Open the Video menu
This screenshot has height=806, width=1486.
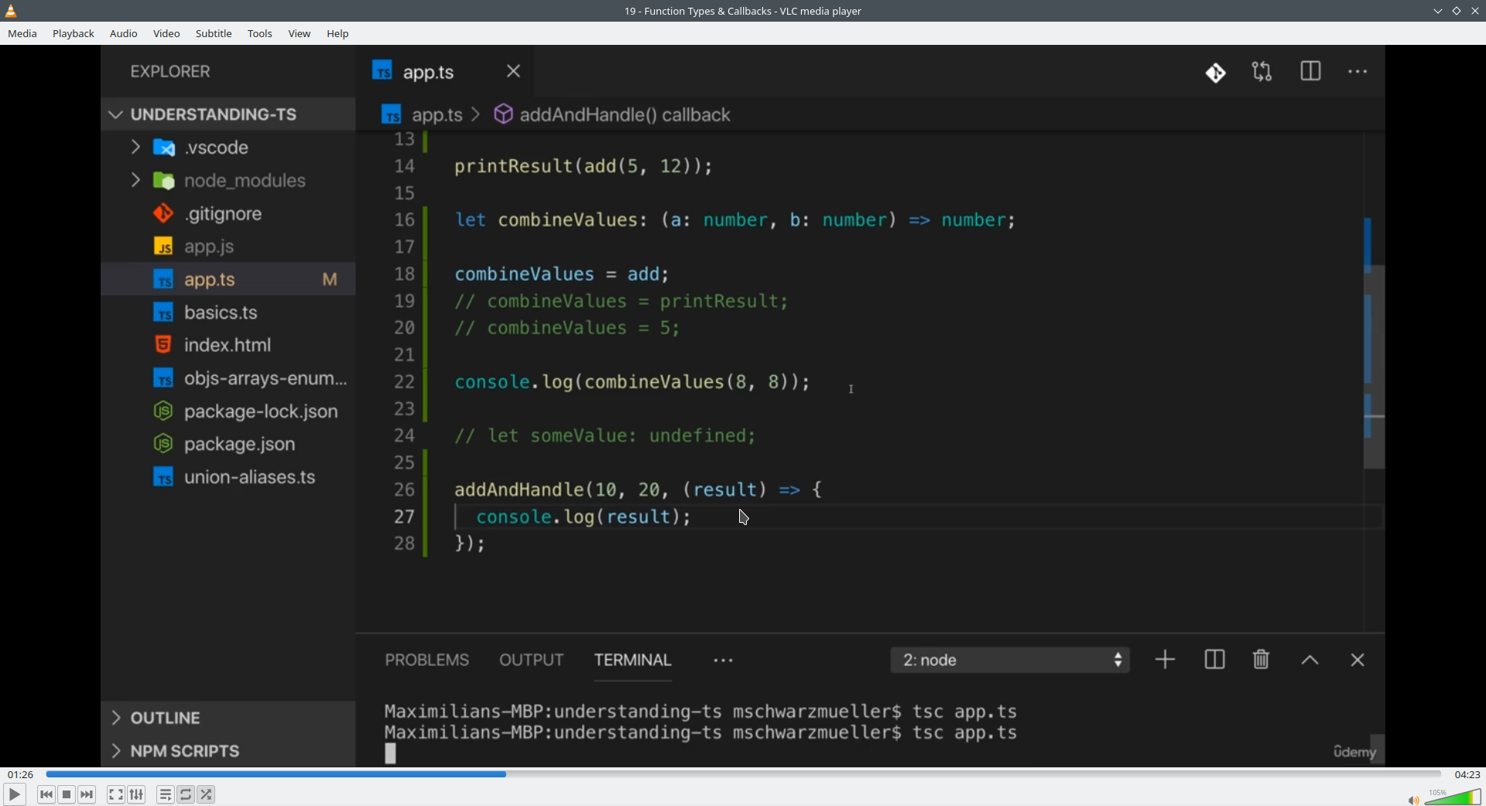(x=166, y=34)
